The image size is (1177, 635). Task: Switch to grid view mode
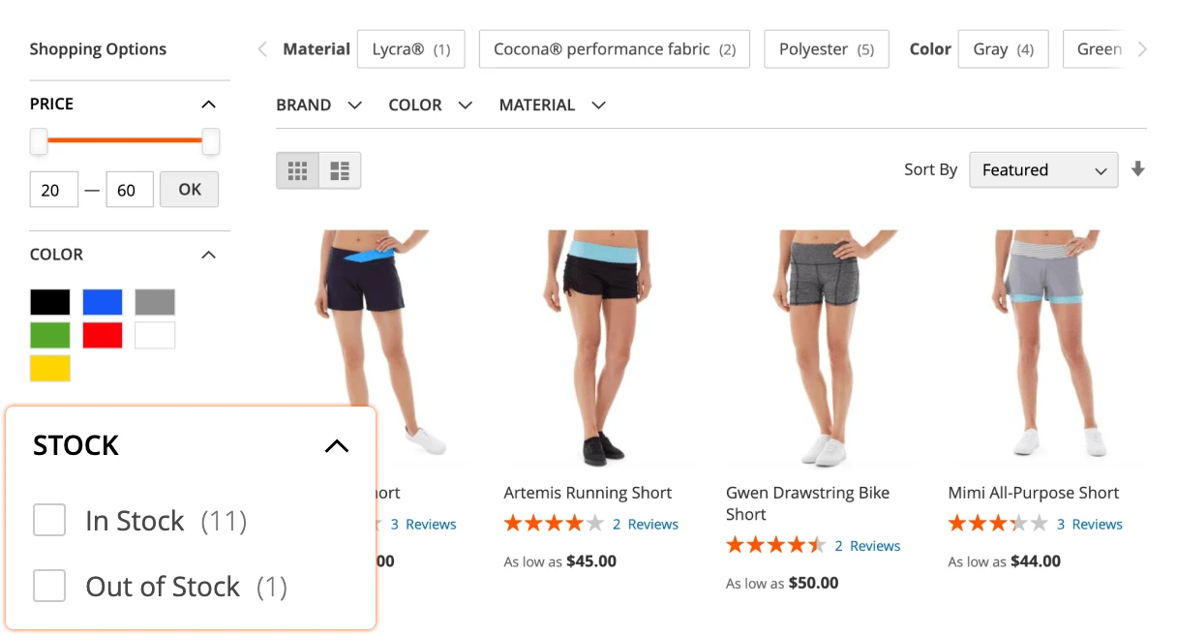tap(296, 169)
